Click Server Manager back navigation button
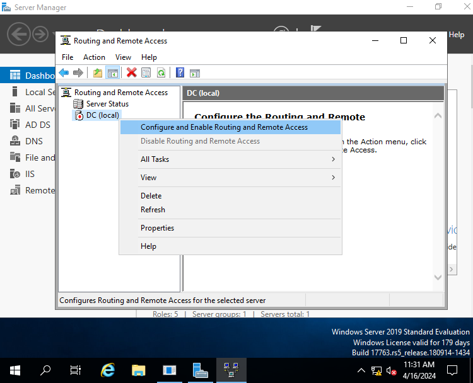Screen dimensions: 473x383 pos(19,34)
